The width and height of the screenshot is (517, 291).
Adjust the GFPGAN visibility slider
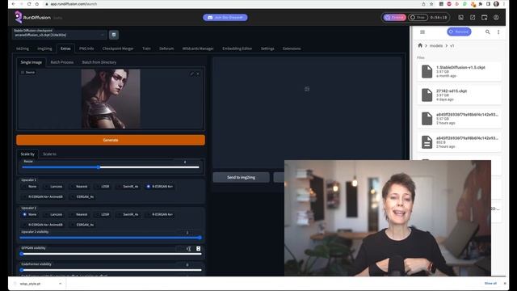click(111, 254)
